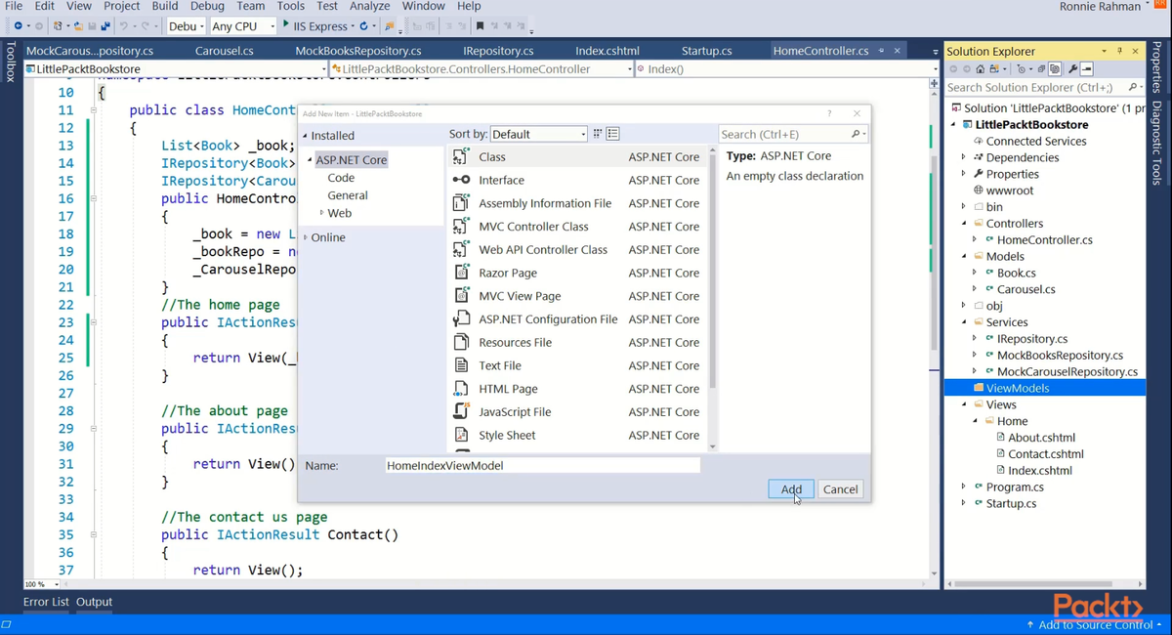Collapse the Services folder
1172x635 pixels.
[x=964, y=322]
